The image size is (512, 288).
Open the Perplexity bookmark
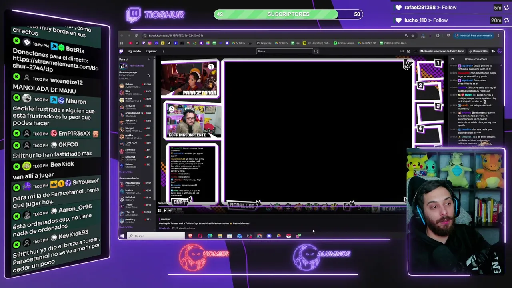(264, 43)
